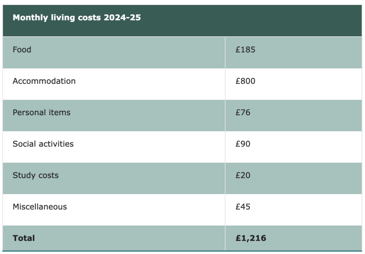Click the year '2024-25' in the title
365x254 pixels.
pyautogui.click(x=122, y=18)
